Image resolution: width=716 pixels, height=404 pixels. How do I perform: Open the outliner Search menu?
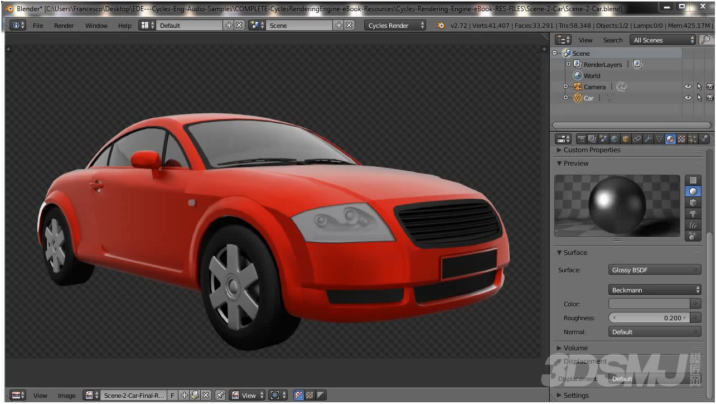(x=613, y=40)
